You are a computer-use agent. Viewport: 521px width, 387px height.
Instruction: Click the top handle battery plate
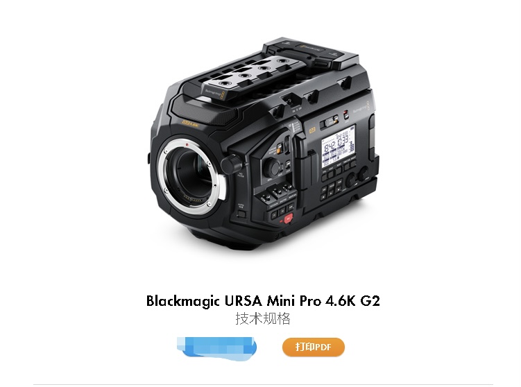[x=311, y=55]
